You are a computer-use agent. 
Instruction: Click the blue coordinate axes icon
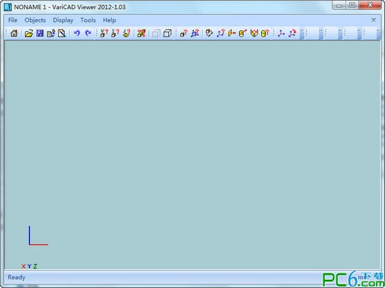(x=281, y=33)
